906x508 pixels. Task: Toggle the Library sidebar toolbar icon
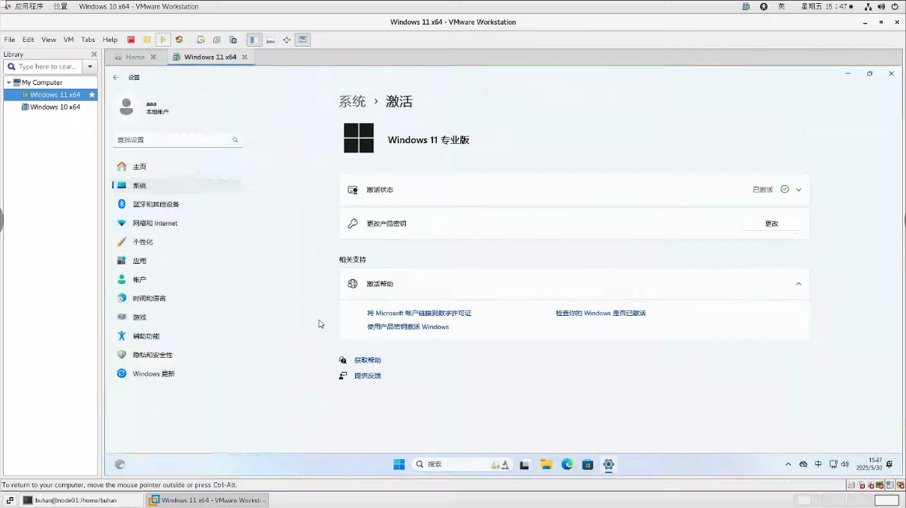pyautogui.click(x=254, y=40)
